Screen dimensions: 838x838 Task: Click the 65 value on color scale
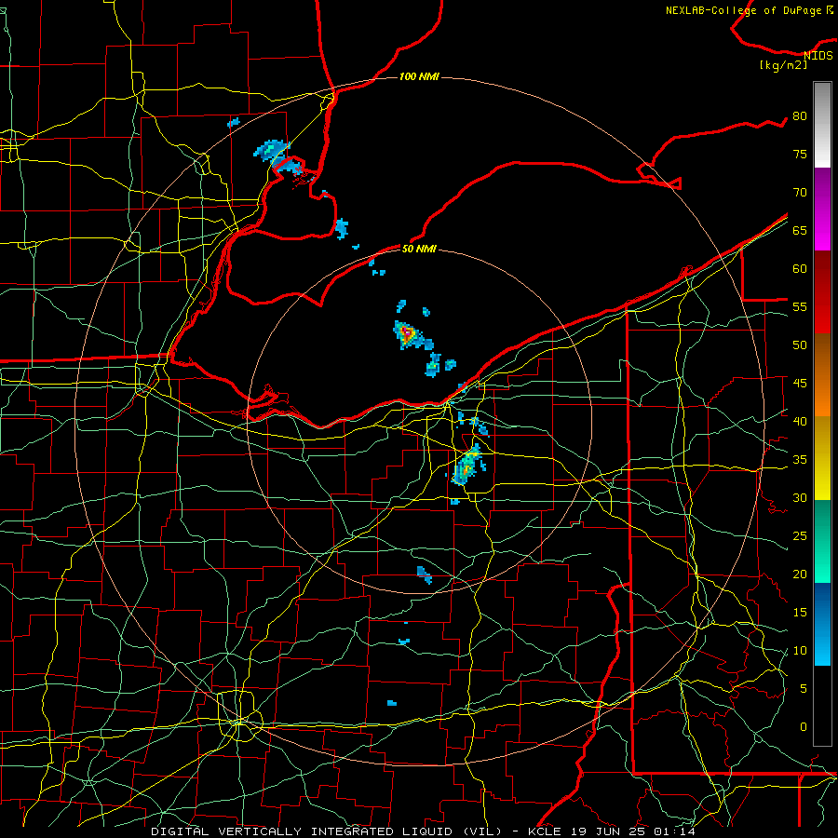(x=800, y=230)
